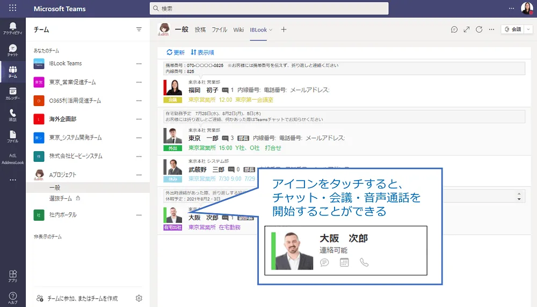This screenshot has width=537, height=307.
Task: Click 大阪 次郎's small list photo
Action: click(173, 215)
